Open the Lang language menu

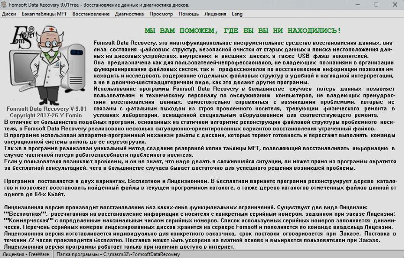pos(237,14)
